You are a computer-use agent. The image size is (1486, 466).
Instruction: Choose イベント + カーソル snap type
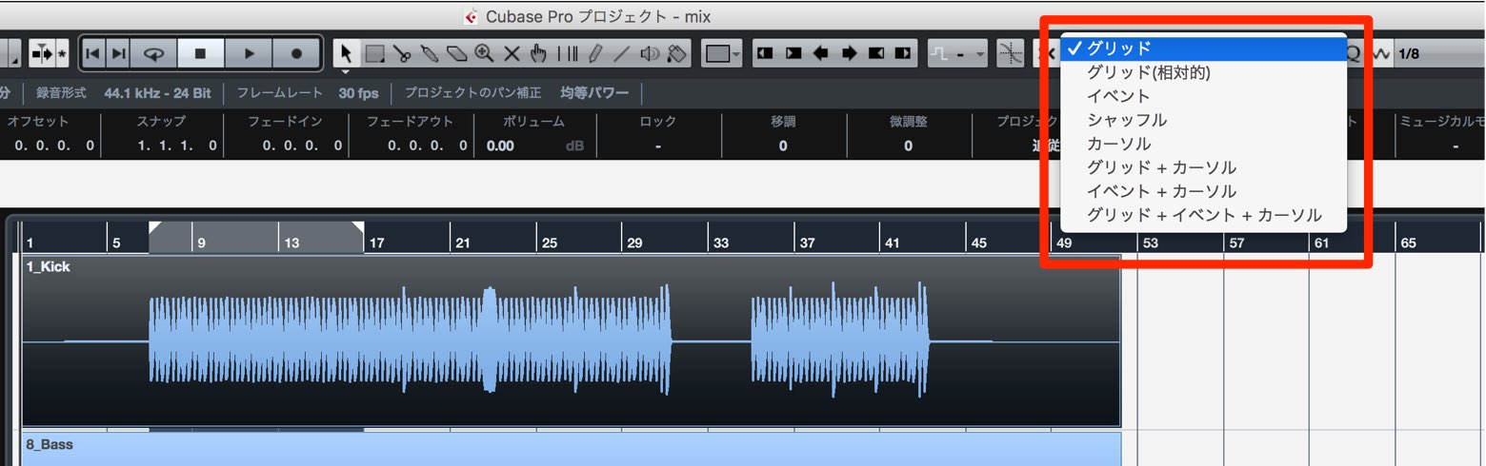coord(1203,191)
